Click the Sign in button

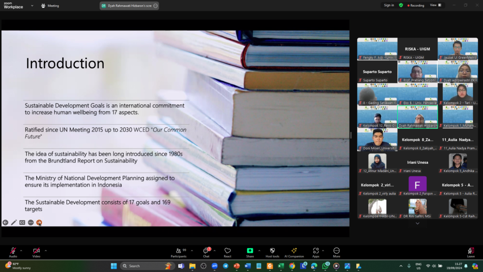pyautogui.click(x=389, y=5)
